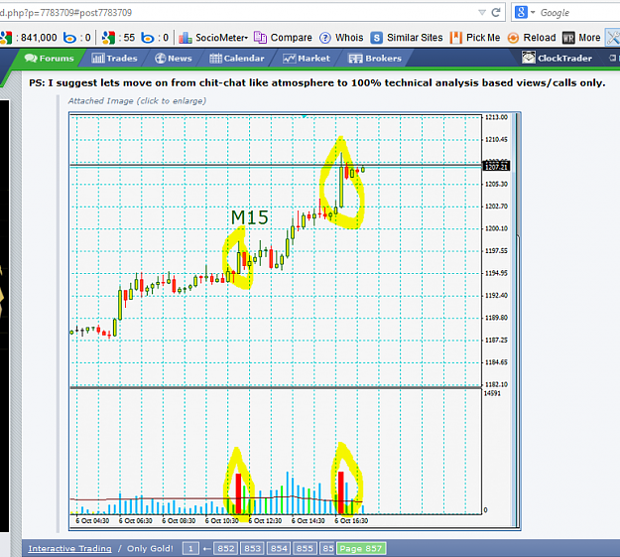Open the Calendar tab
Screen dimensions: 620x557
coord(237,59)
